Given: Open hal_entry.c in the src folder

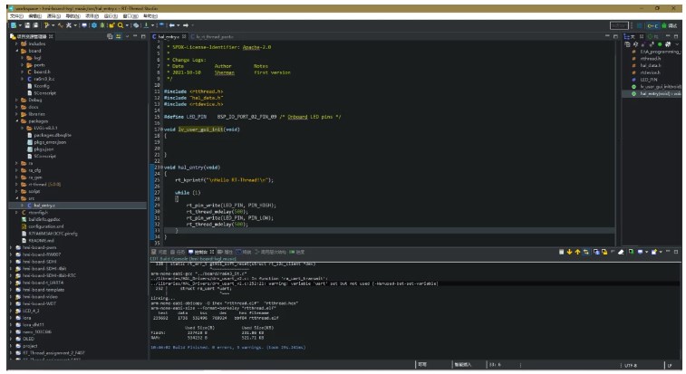Looking at the screenshot, I should pyautogui.click(x=44, y=206).
